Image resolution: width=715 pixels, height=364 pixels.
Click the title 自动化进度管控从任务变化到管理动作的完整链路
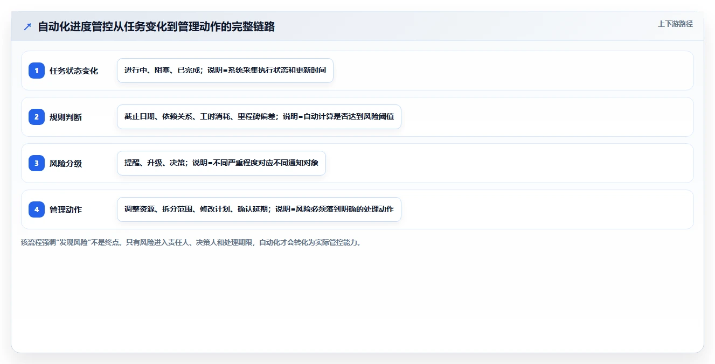click(156, 26)
